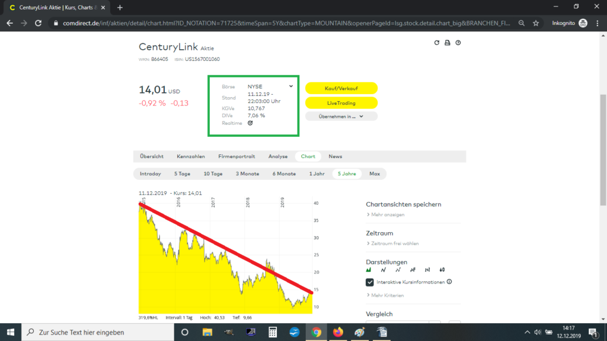Expand Mehr Kriterien section
This screenshot has width=607, height=341.
385,295
